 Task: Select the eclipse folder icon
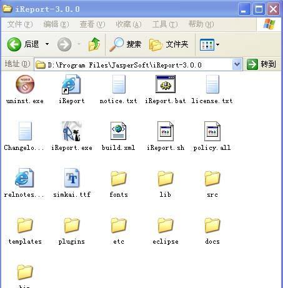(166, 226)
